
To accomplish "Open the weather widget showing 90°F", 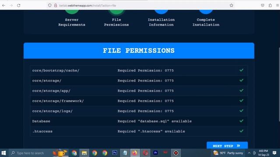I will point(228,153).
